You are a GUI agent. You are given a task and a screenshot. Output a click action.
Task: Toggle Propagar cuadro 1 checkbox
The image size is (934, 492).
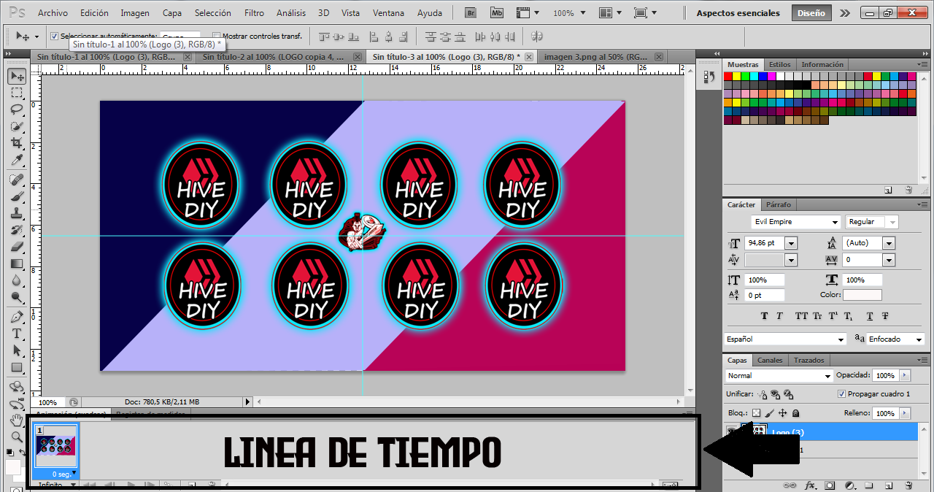pos(841,394)
